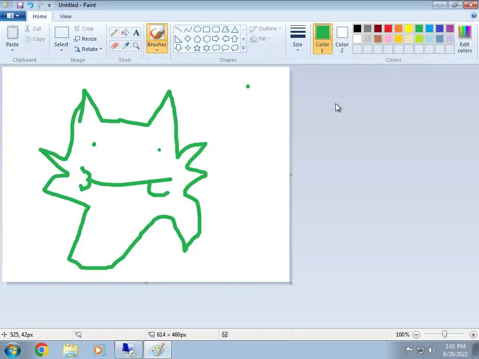Choose the Six-point star shape
The width and height of the screenshot is (479, 359).
pyautogui.click(x=206, y=48)
